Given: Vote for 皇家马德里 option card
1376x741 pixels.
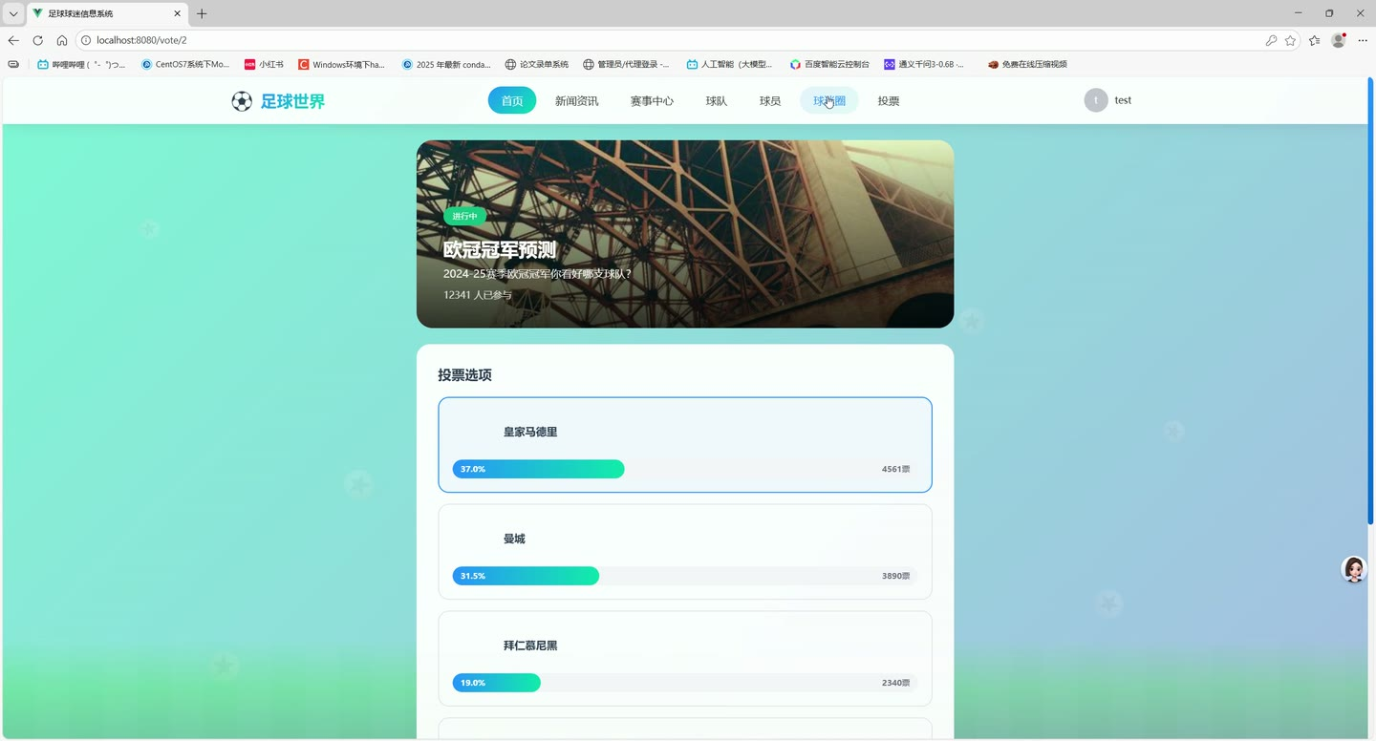Looking at the screenshot, I should tap(685, 445).
